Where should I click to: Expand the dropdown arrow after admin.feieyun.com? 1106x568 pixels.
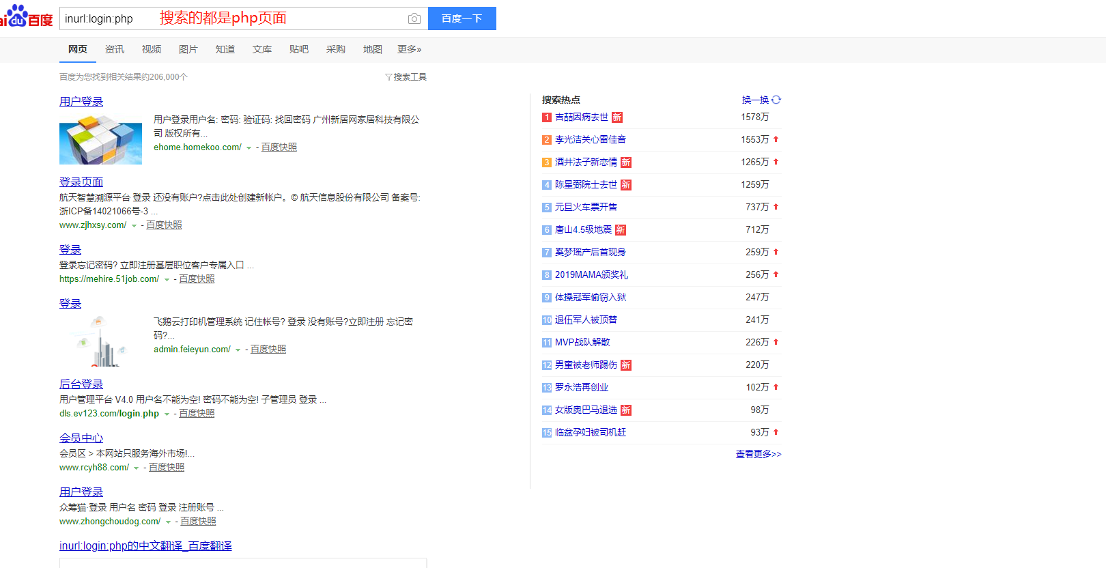coord(238,350)
